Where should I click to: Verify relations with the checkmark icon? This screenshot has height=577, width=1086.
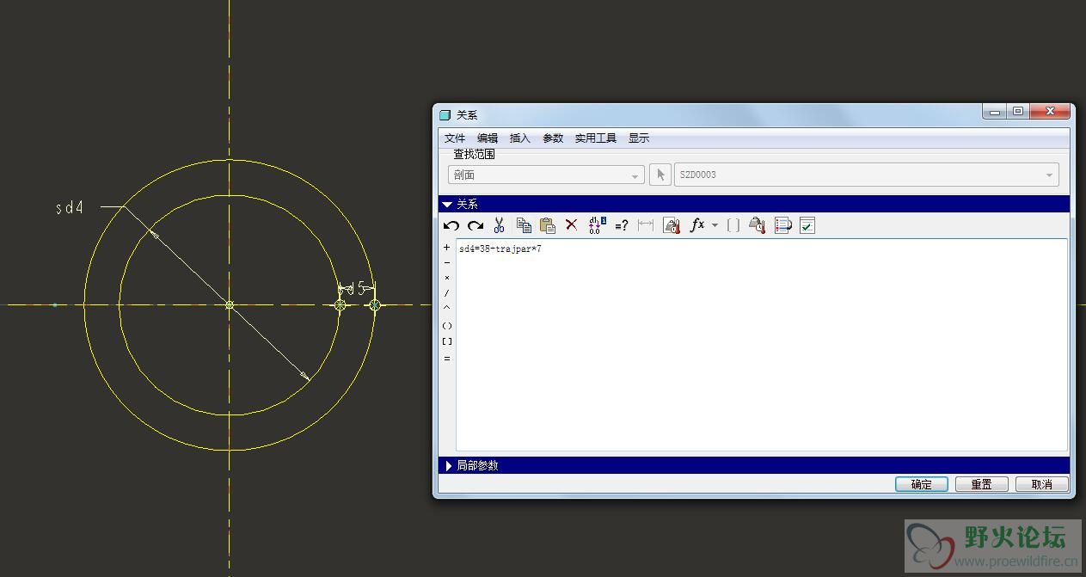pyautogui.click(x=807, y=225)
